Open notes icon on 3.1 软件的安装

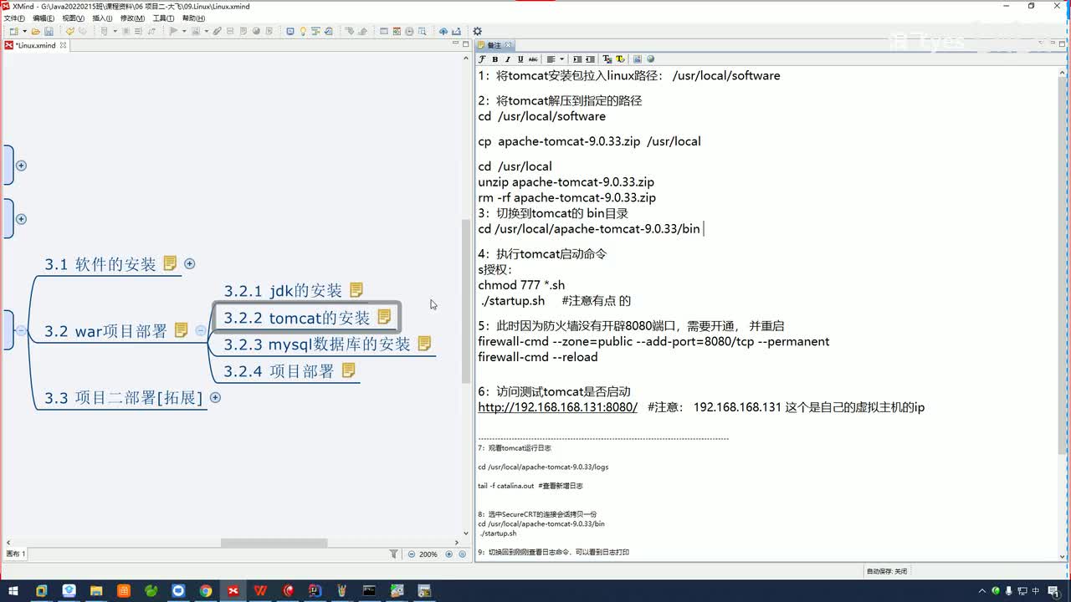click(170, 263)
